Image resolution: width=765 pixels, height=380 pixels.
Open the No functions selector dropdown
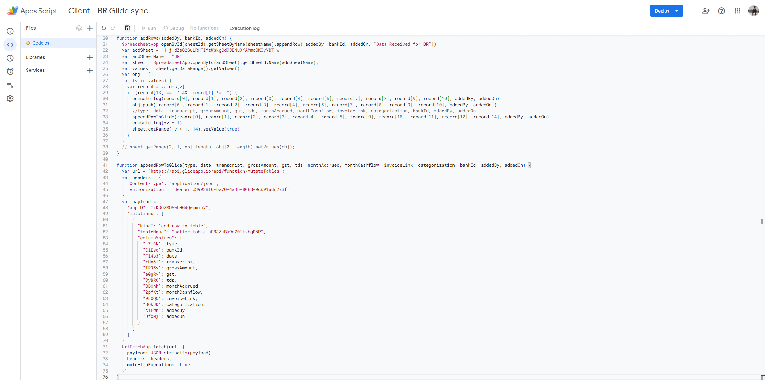click(204, 28)
